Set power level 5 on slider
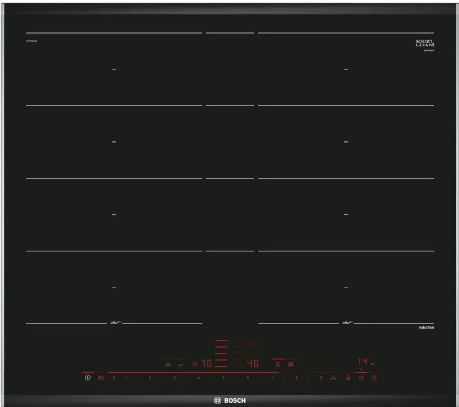Viewport: 459px width, 407px height. point(223,378)
